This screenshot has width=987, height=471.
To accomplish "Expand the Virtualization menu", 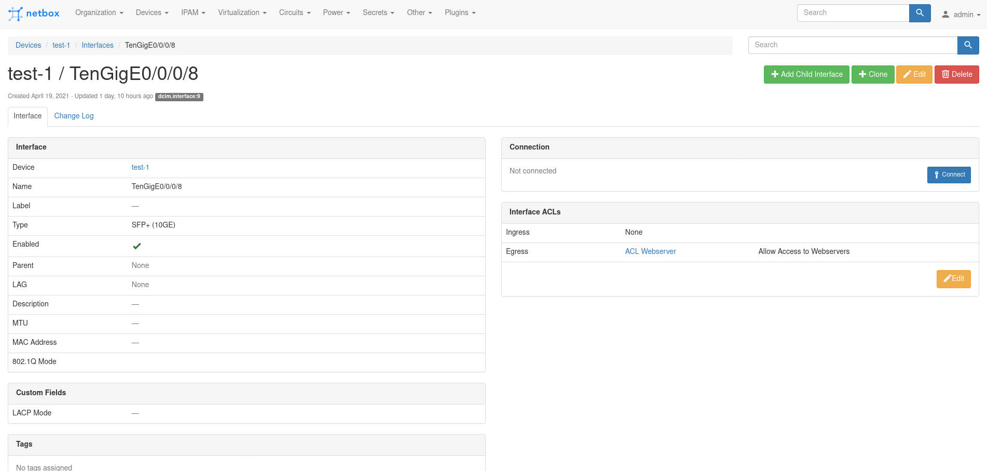I will [242, 12].
